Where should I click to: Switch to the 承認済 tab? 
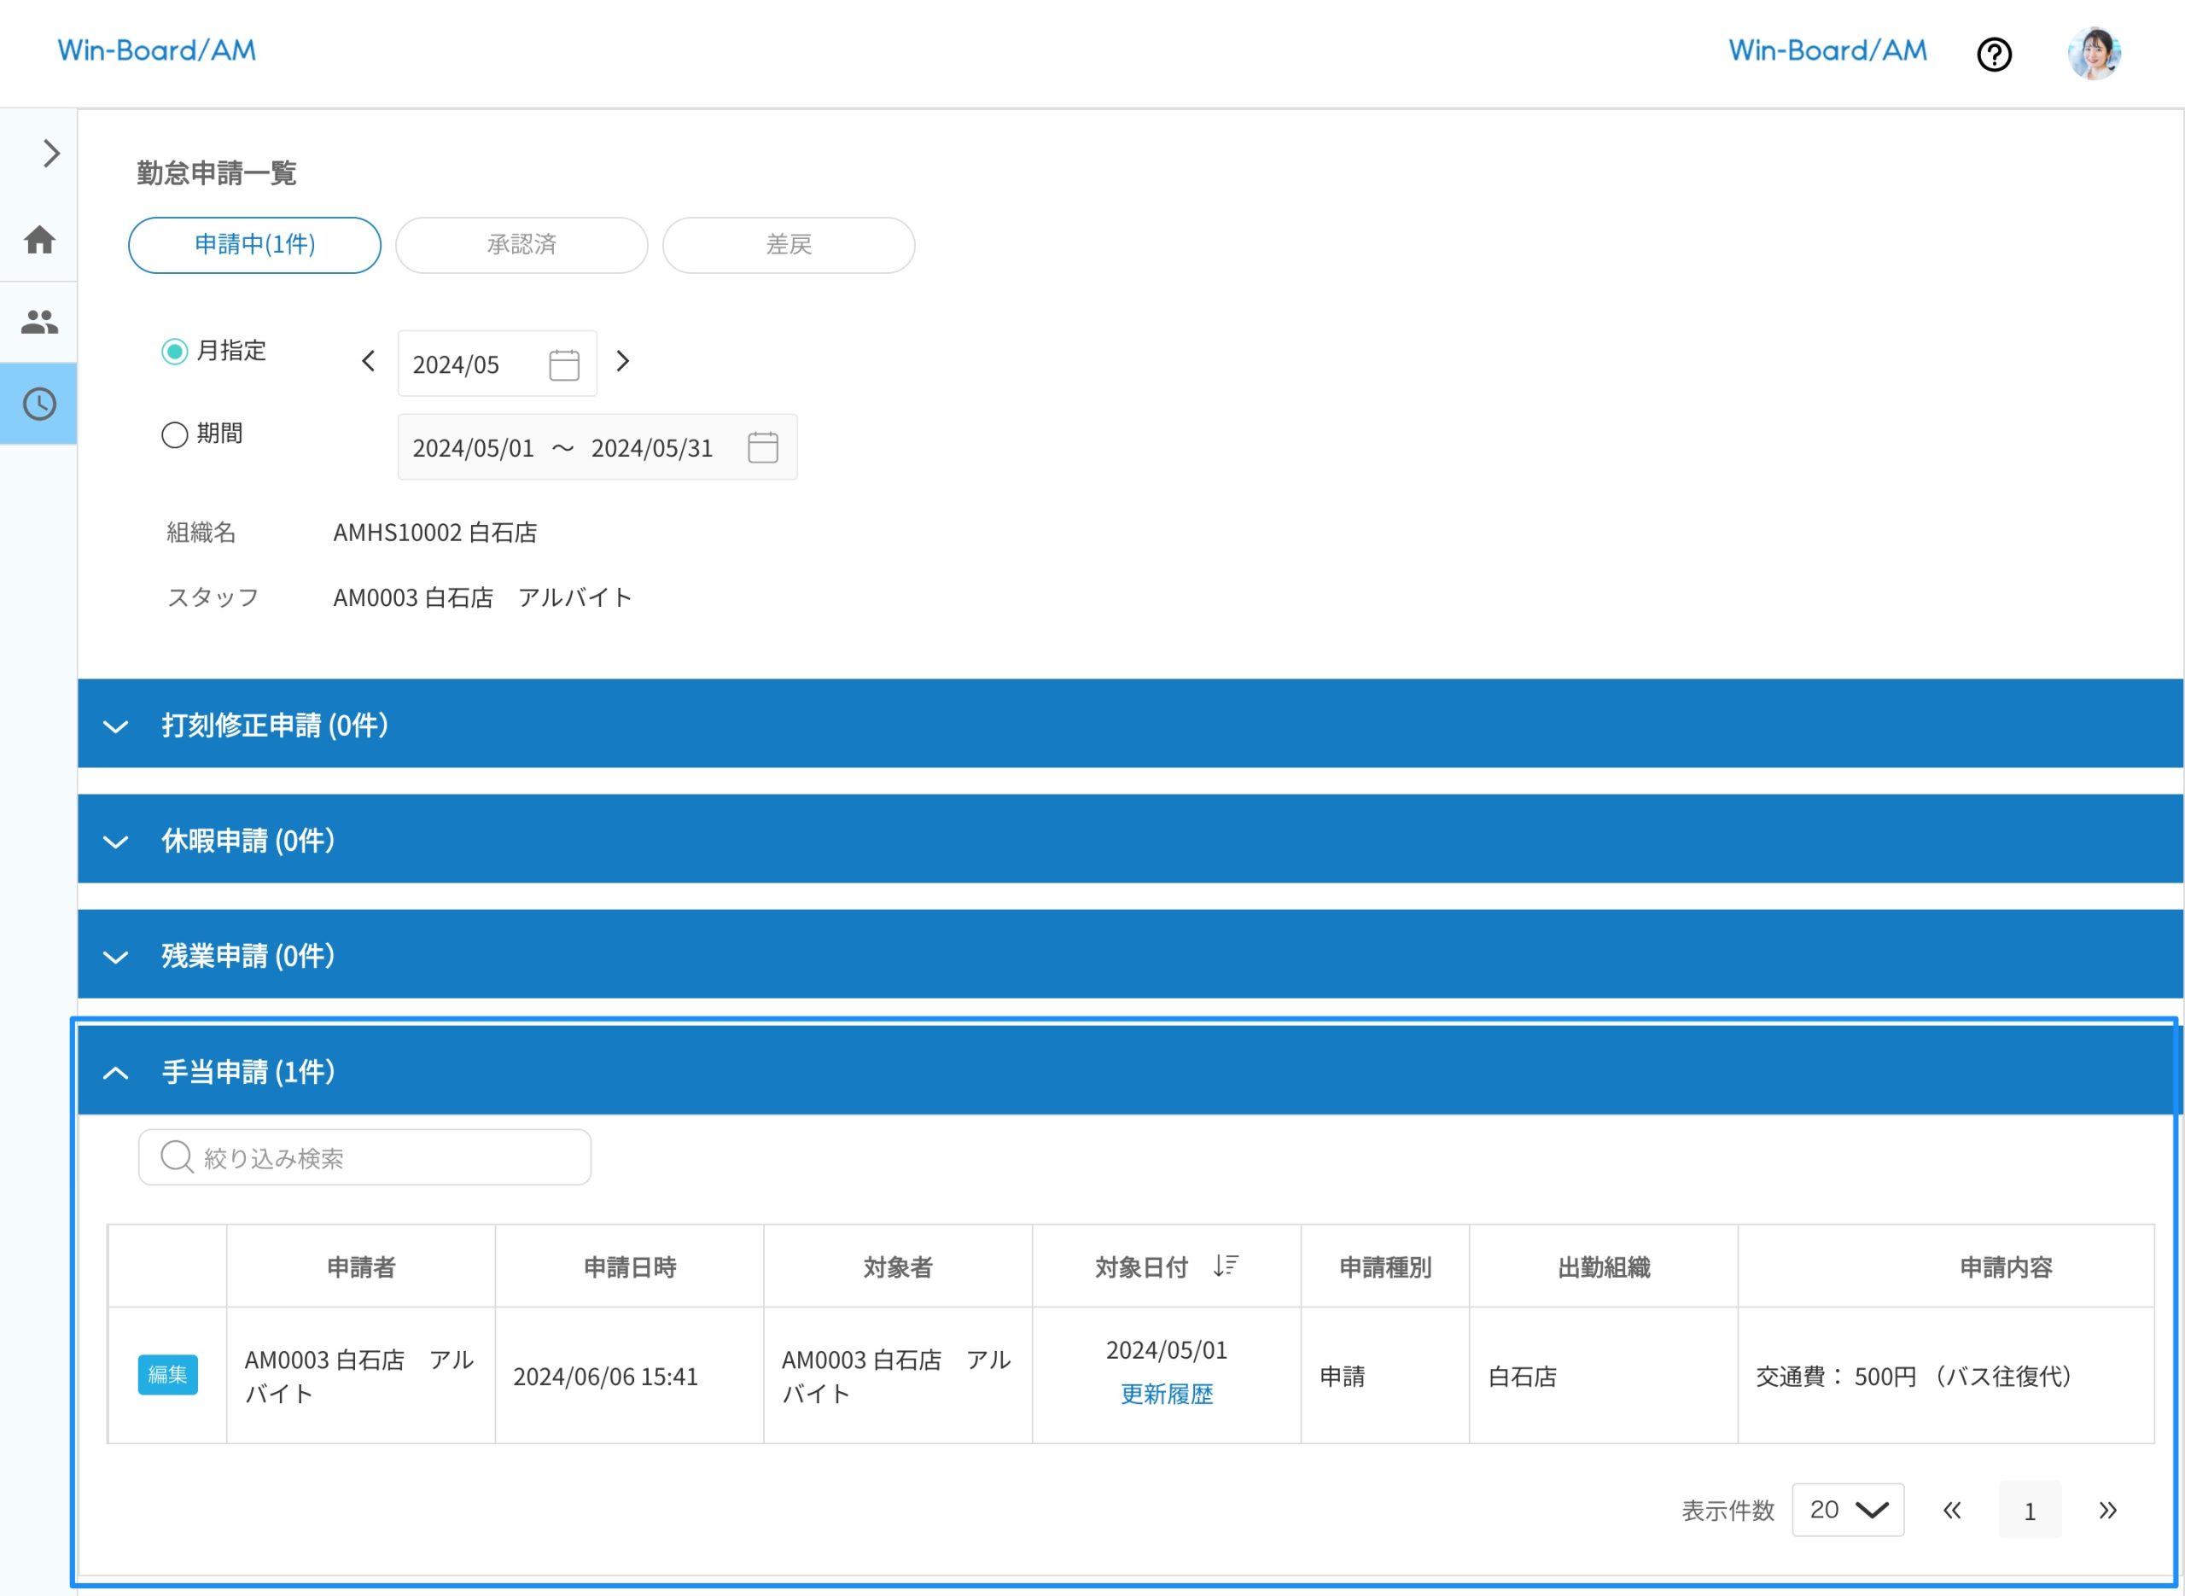pos(521,246)
